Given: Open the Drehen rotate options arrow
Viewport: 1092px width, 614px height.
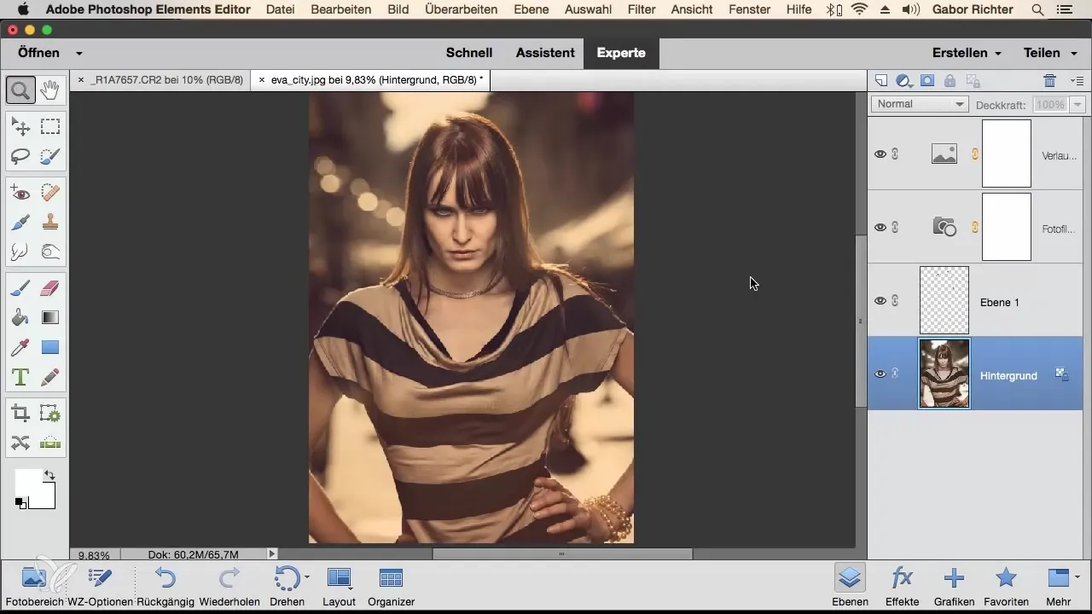Looking at the screenshot, I should coord(307,577).
